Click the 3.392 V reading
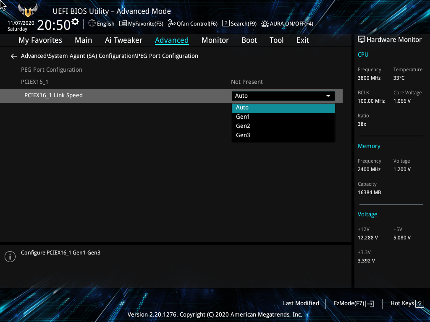Screen dimensions: 430x322 click(366, 261)
